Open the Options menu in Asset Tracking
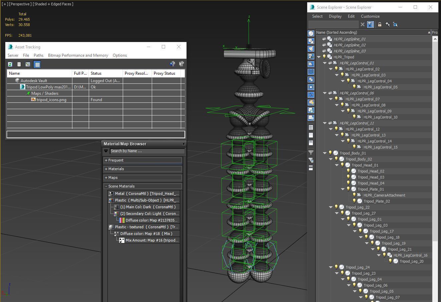The height and width of the screenshot is (302, 441). [x=120, y=55]
